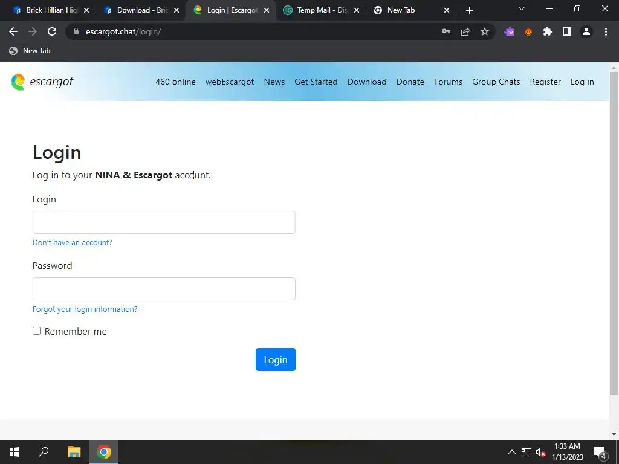
Task: Click the Don't have an account? link
Action: click(x=73, y=243)
